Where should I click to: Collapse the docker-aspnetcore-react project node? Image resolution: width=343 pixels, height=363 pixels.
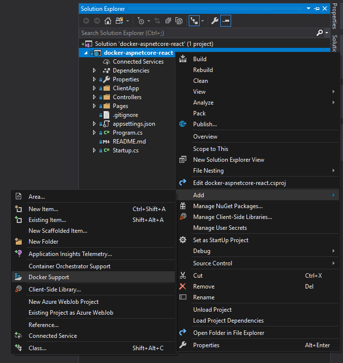[86, 53]
